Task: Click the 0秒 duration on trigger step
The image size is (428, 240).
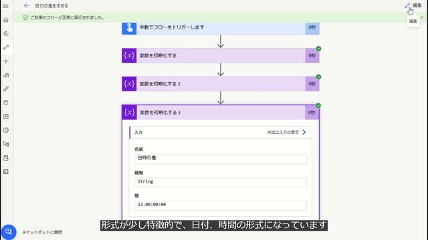Action: [312, 27]
